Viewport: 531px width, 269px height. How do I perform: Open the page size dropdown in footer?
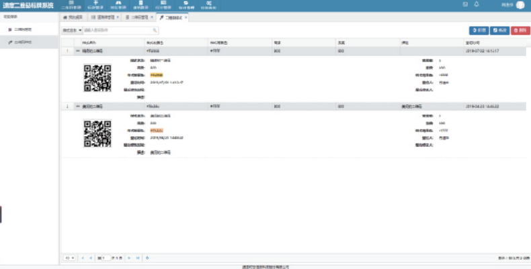tap(69, 258)
